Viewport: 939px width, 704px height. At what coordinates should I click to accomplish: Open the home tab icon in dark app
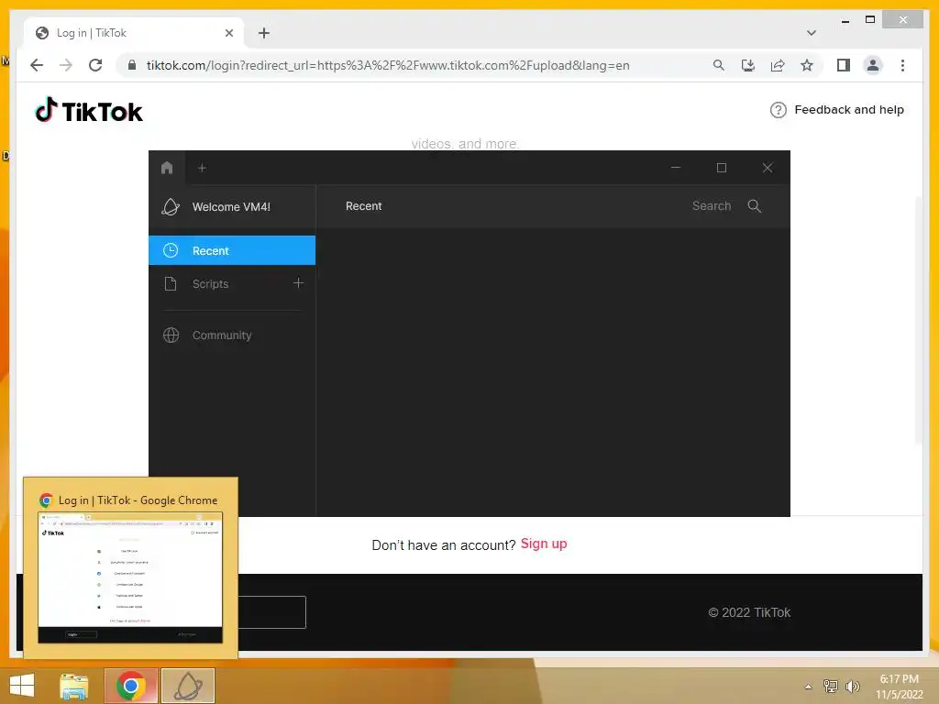pos(167,168)
